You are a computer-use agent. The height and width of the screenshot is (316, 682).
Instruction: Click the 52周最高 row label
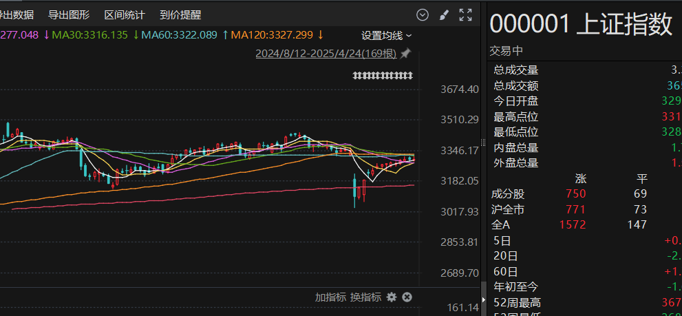point(517,302)
